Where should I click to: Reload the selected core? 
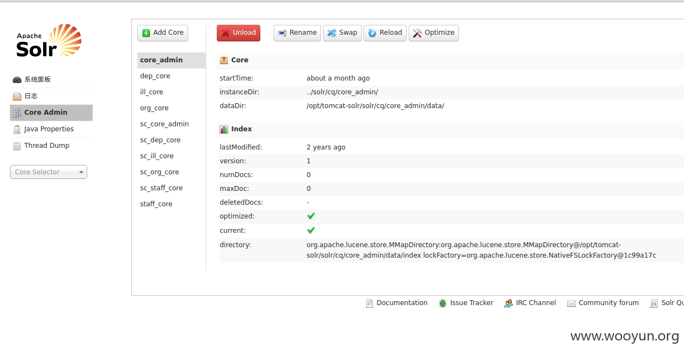(385, 33)
